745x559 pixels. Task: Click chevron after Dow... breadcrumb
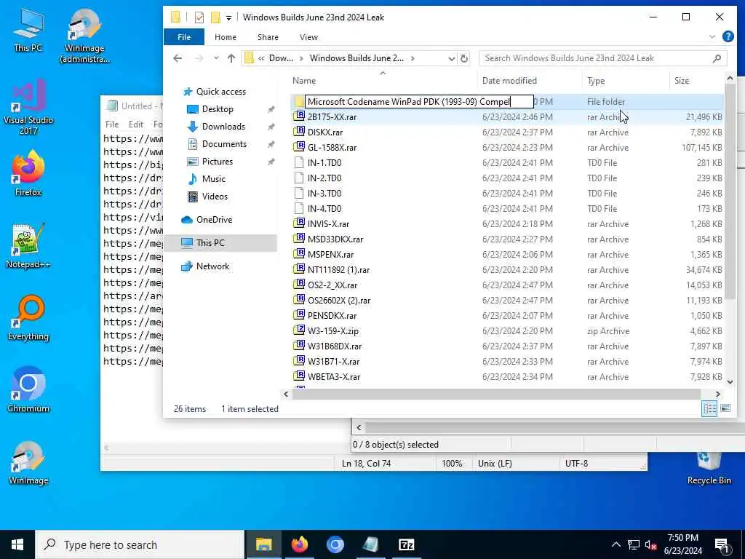coord(301,58)
